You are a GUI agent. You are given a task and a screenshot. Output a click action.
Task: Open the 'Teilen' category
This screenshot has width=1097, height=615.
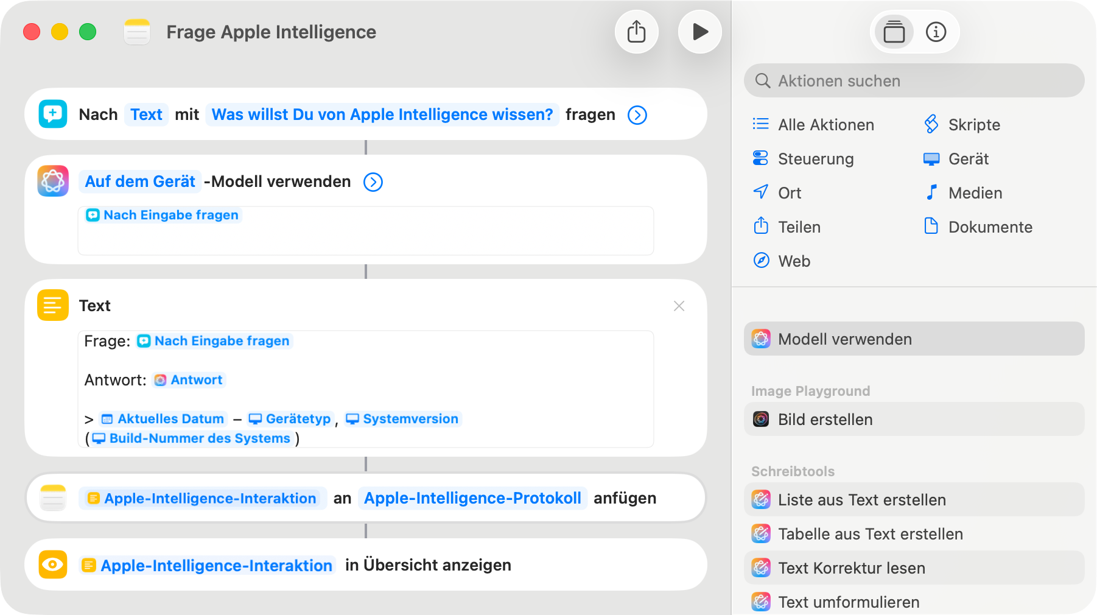(x=787, y=227)
